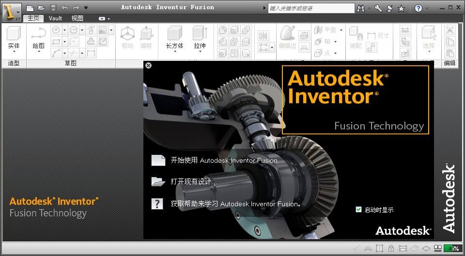Open the ribbon minimize options dropdown arrow
The width and height of the screenshot is (465, 256).
point(109,19)
